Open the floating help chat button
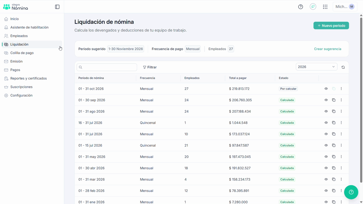Screen dimensions: 363x204 click(x=351, y=192)
